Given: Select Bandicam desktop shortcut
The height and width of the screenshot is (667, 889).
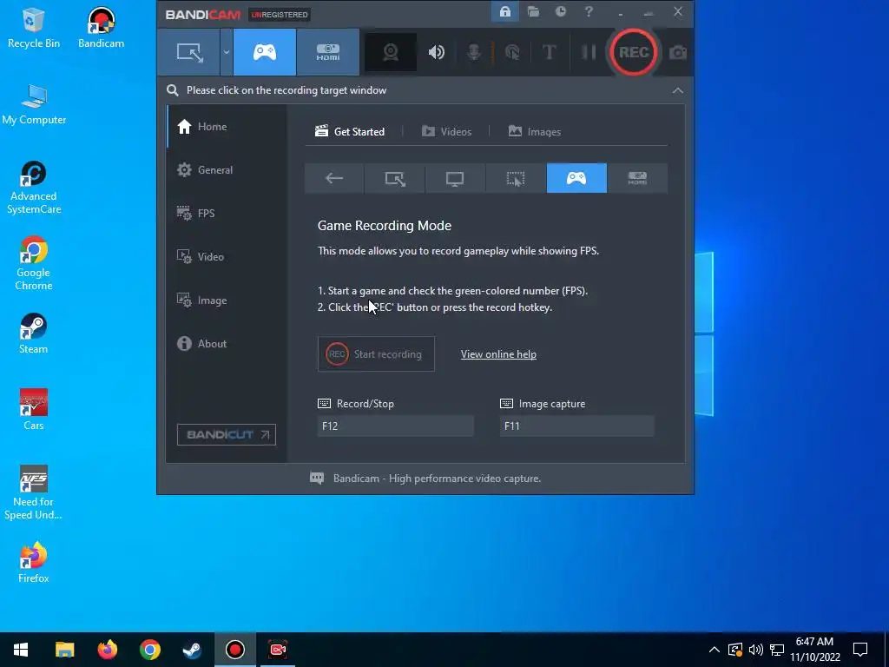Looking at the screenshot, I should (x=101, y=29).
